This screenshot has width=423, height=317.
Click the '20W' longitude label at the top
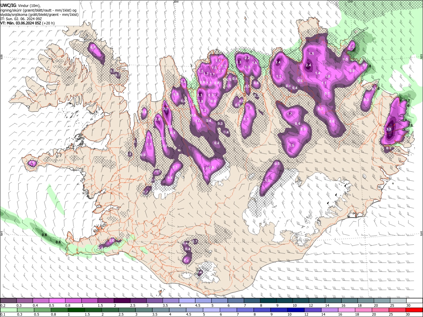click(175, 2)
